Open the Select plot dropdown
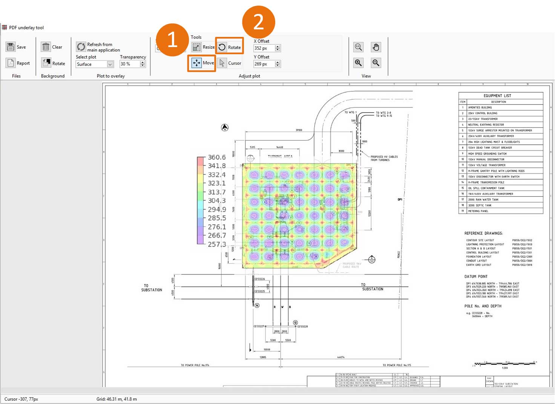Viewport: 555px width, 404px height. 110,64
